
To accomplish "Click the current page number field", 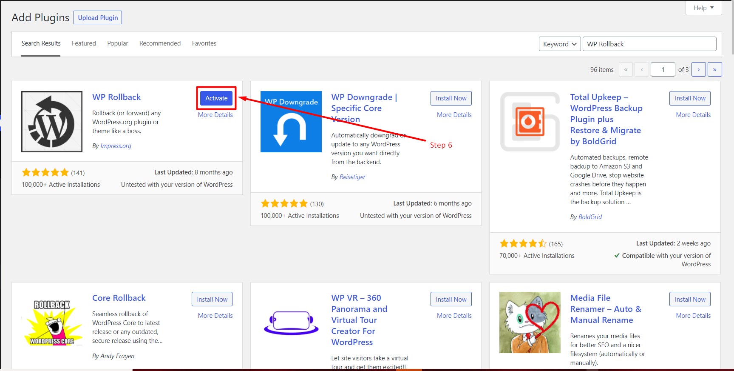I will click(x=663, y=69).
